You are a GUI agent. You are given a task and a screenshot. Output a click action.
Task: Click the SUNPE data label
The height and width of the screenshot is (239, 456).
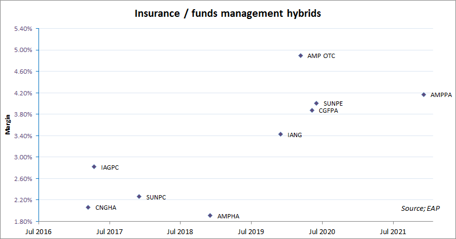(x=333, y=104)
